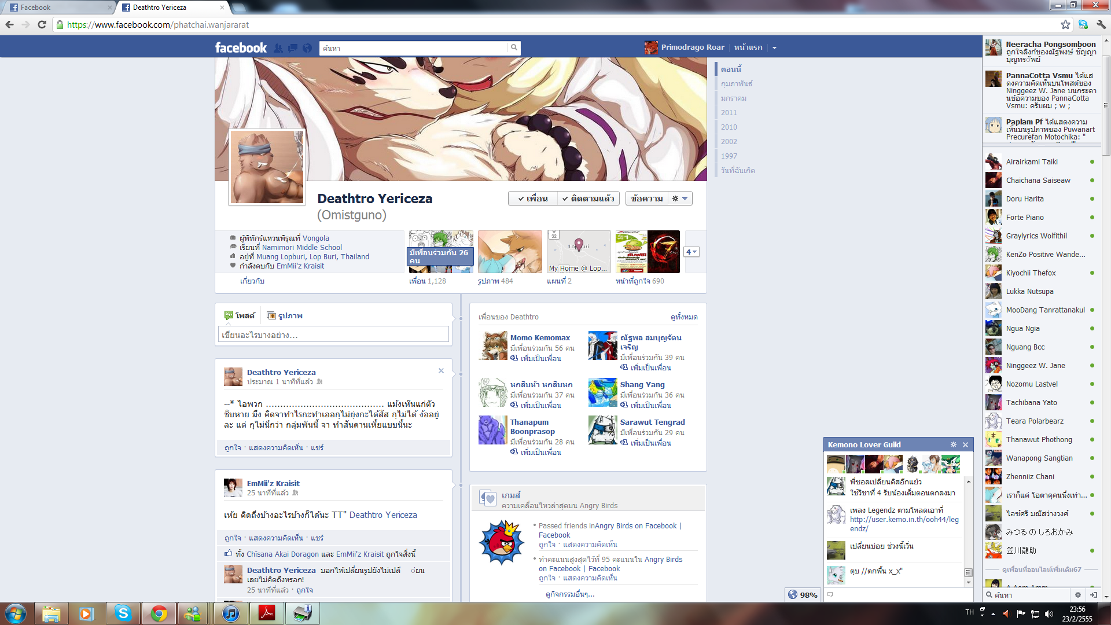Toggle the Friend checkmark button

point(533,198)
